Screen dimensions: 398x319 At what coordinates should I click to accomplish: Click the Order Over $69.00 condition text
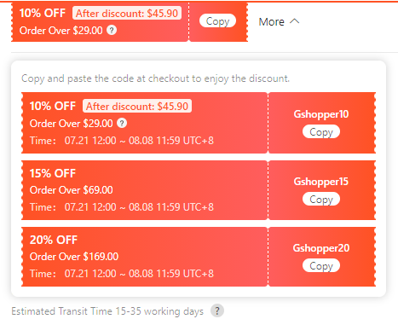point(72,190)
